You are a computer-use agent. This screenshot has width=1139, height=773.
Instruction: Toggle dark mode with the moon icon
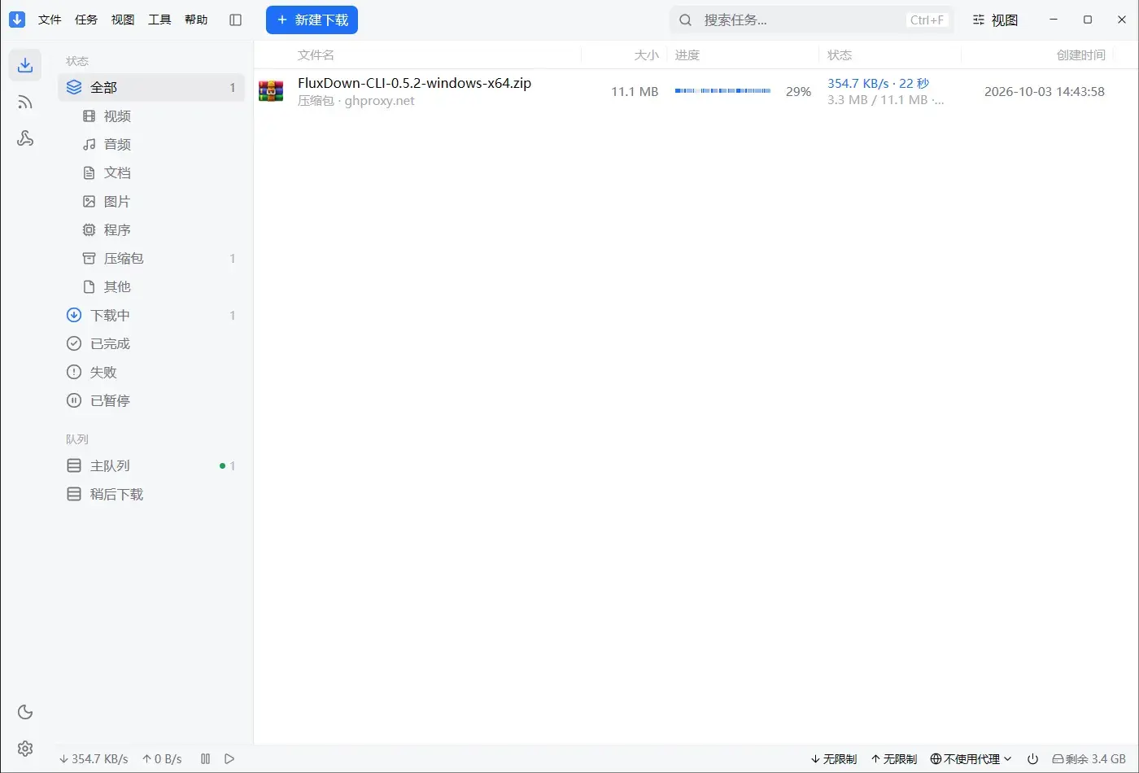tap(25, 712)
